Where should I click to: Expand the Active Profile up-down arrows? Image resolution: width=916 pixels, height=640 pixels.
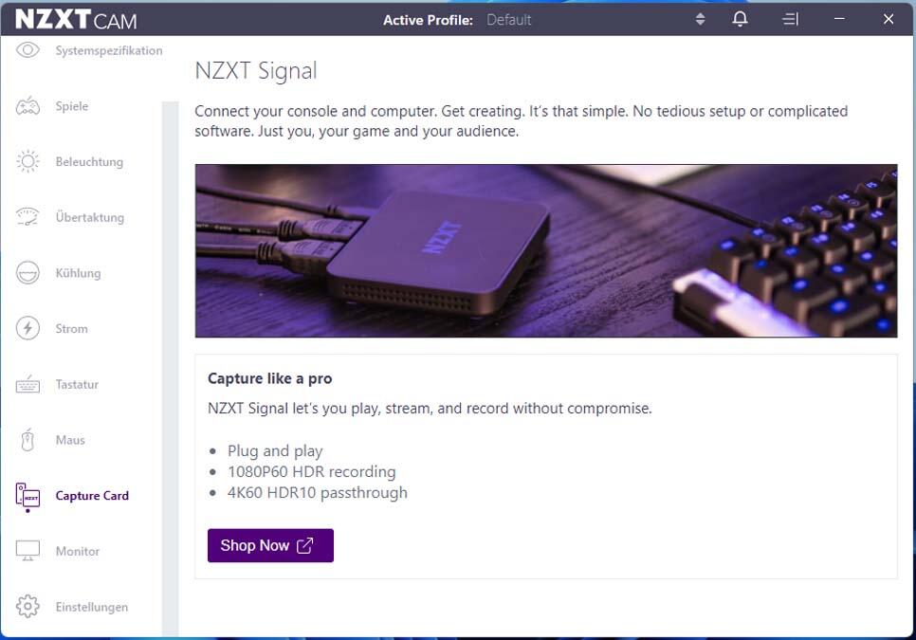pyautogui.click(x=700, y=19)
